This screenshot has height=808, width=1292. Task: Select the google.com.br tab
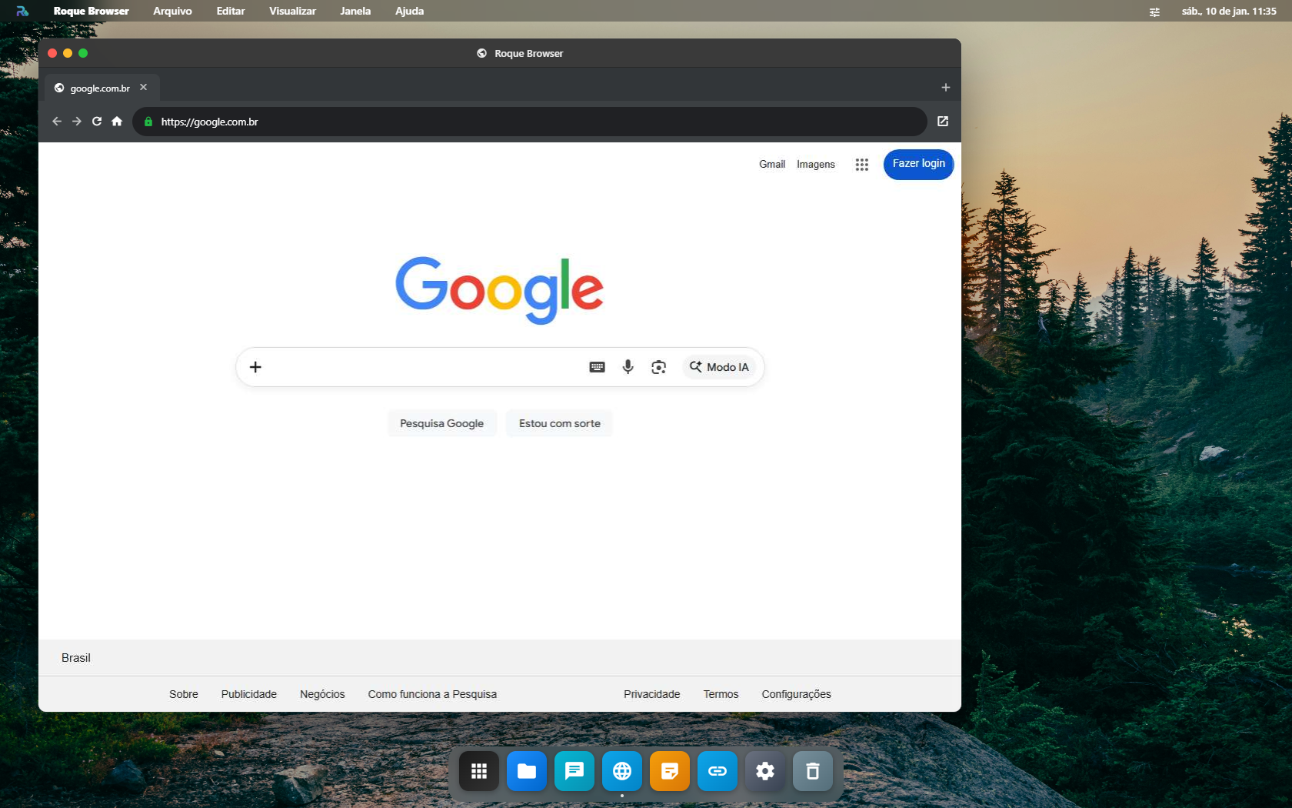coord(98,87)
